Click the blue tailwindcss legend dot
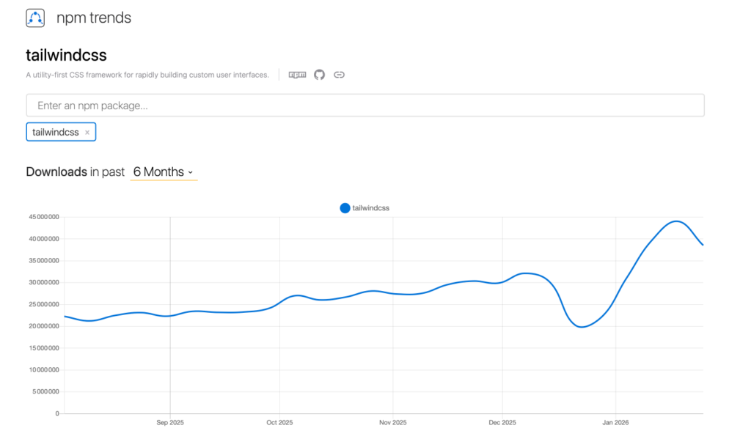751x439 pixels. click(x=345, y=208)
